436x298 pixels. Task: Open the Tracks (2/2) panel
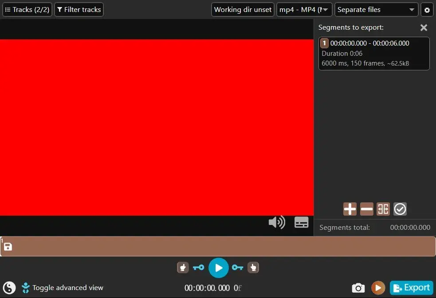coord(27,10)
